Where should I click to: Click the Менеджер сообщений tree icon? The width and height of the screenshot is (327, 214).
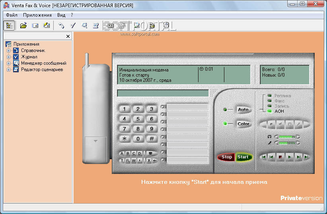16,63
